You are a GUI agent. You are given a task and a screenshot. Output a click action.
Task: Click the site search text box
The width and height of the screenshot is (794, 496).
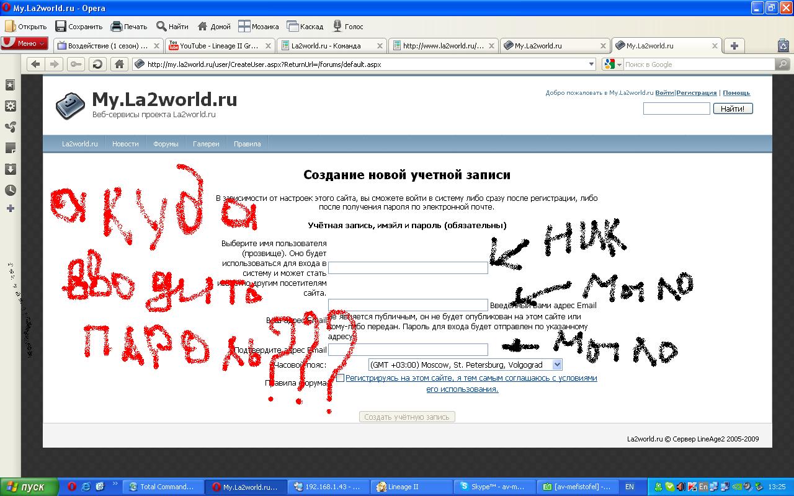coord(677,108)
